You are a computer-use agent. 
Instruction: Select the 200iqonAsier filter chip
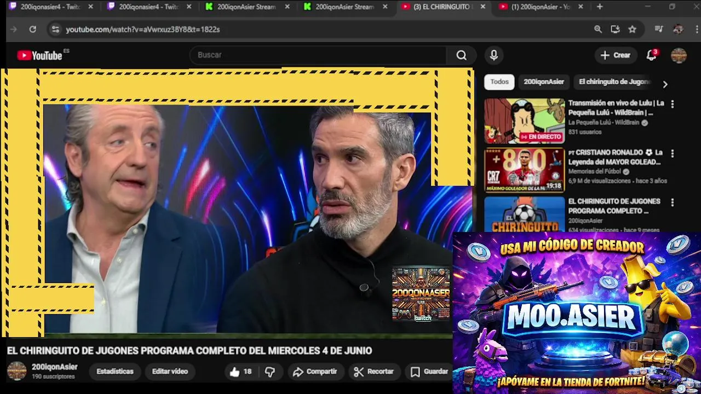tap(544, 82)
